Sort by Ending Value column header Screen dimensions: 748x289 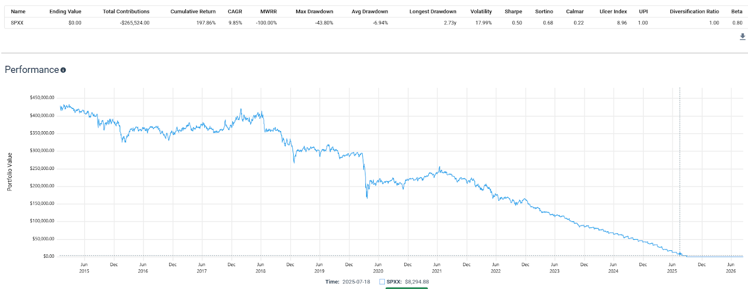pyautogui.click(x=65, y=12)
